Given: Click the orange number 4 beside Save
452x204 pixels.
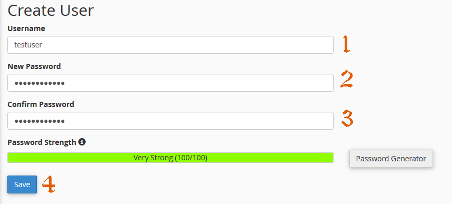Looking at the screenshot, I should point(49,184).
